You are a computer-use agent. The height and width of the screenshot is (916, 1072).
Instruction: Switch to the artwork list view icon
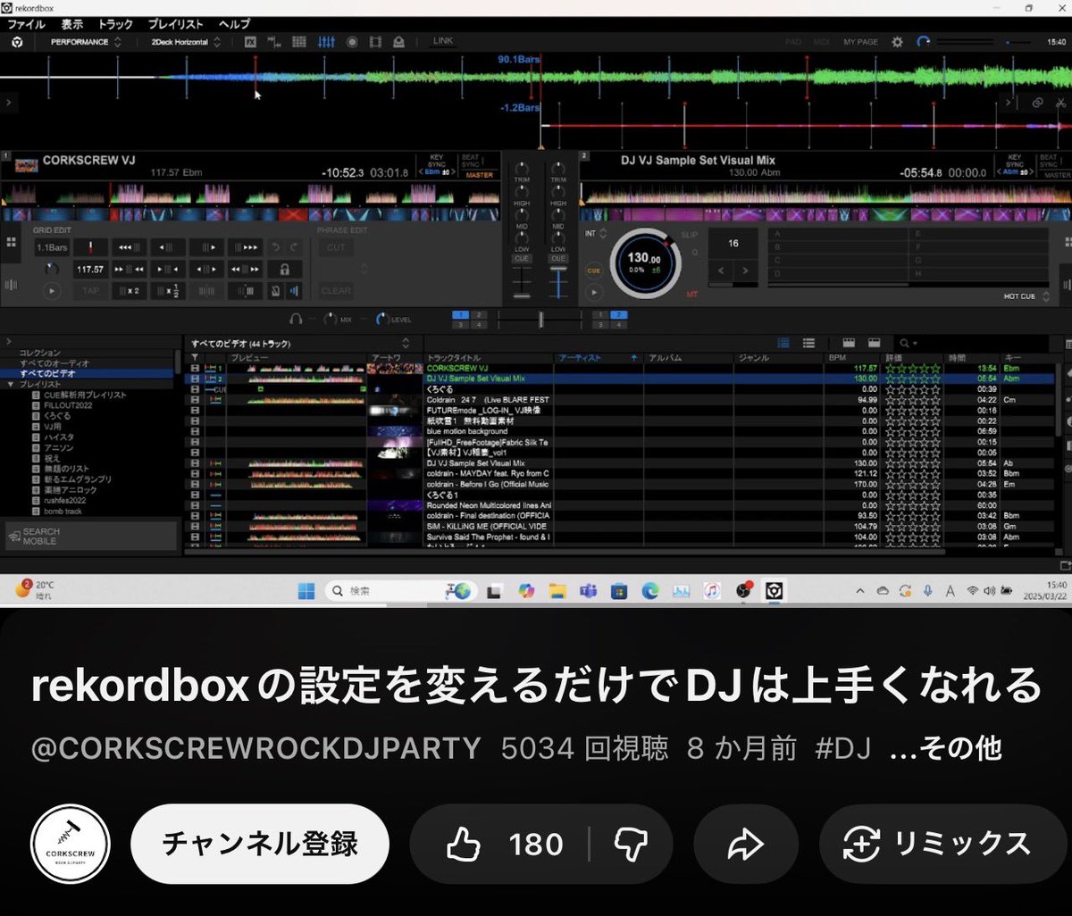(783, 343)
